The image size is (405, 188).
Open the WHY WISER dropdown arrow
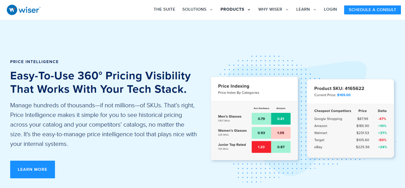(x=287, y=9)
